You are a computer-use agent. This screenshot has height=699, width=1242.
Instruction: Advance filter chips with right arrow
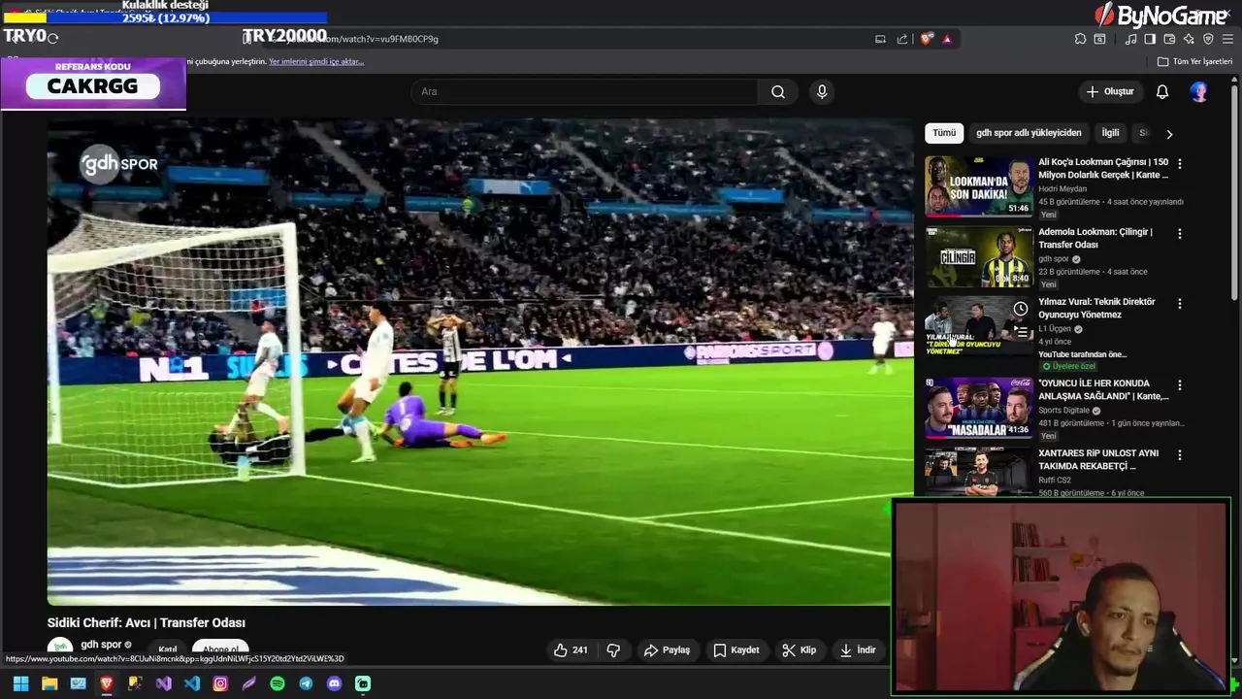(x=1169, y=134)
